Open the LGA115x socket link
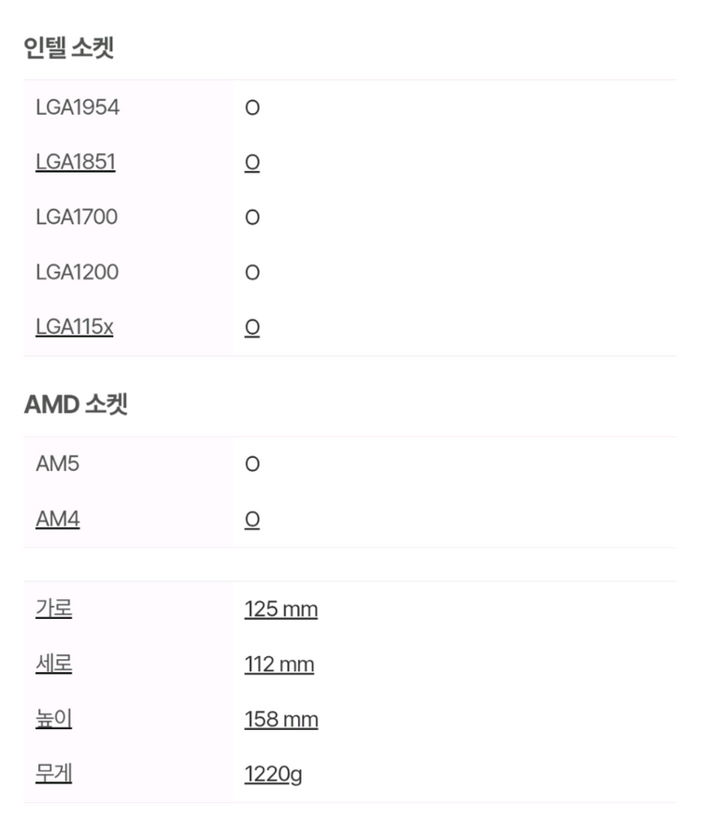Image resolution: width=701 pixels, height=831 pixels. tap(75, 327)
